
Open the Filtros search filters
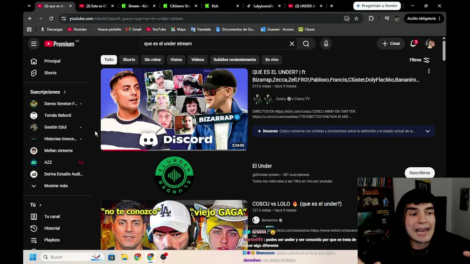(420, 60)
